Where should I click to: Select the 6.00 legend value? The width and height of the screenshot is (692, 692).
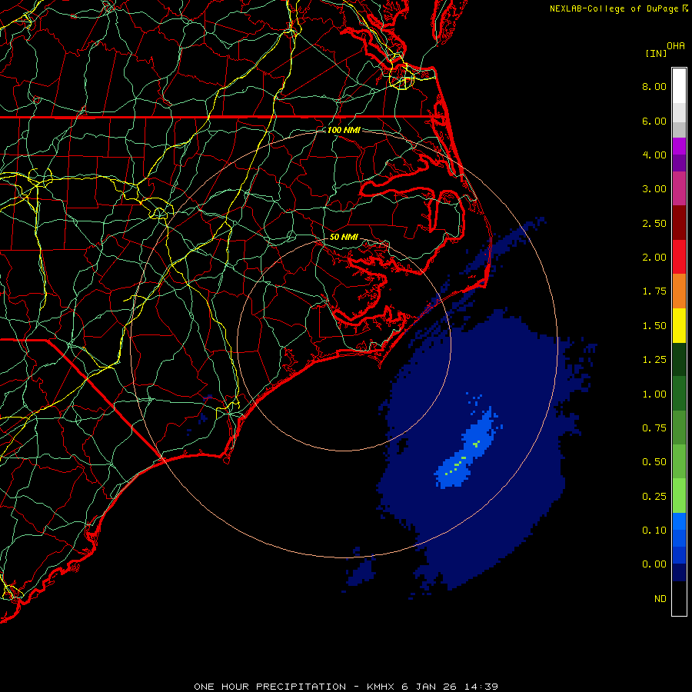(x=654, y=121)
